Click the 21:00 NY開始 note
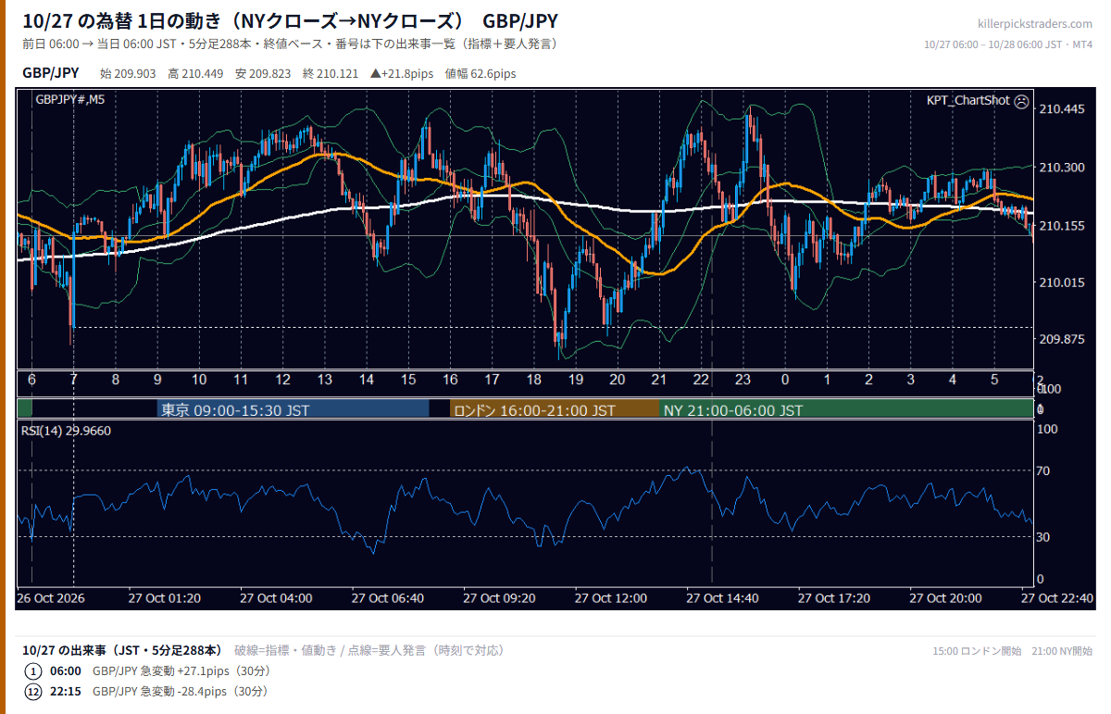This screenshot has height=714, width=1111. [1061, 651]
